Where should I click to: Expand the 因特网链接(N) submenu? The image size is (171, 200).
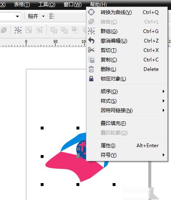pos(127,111)
